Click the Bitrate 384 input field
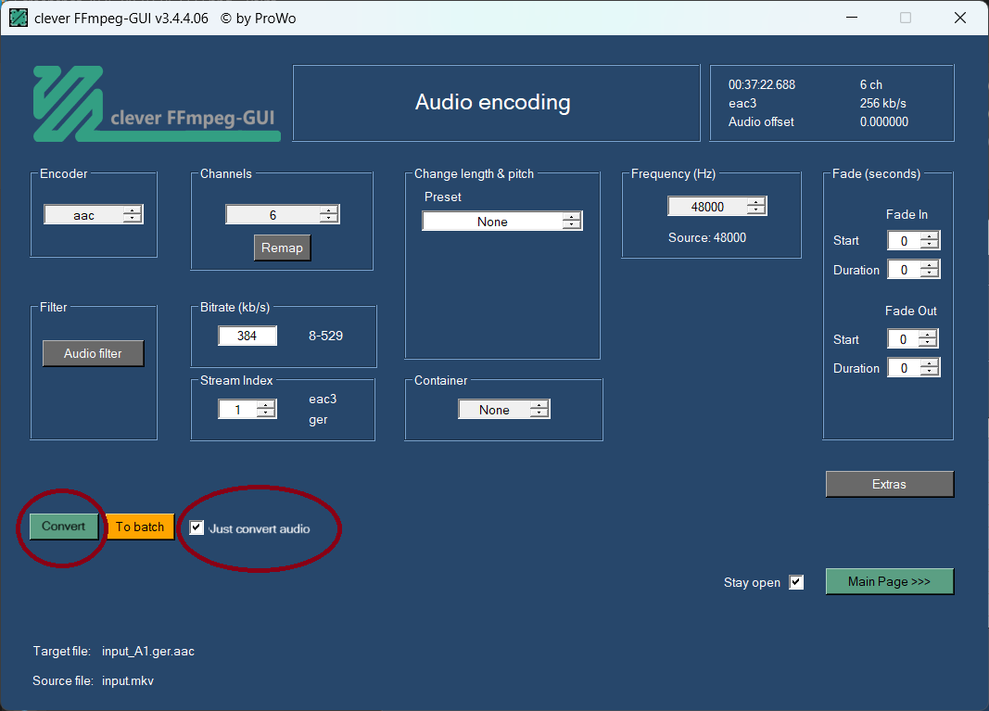This screenshot has width=989, height=711. click(x=247, y=336)
